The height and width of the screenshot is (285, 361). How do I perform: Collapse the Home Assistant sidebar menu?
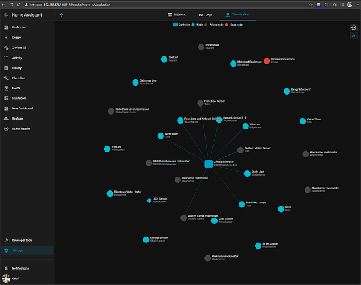tap(6, 15)
